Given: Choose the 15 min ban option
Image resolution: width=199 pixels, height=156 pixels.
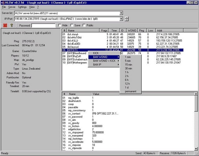Looking at the screenshot, I should (131, 65).
